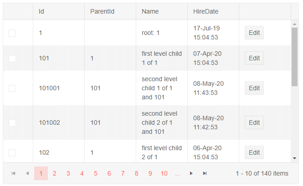Tick the checkbox for row Id 101
Viewport: 303px width, 186px height.
tap(12, 59)
